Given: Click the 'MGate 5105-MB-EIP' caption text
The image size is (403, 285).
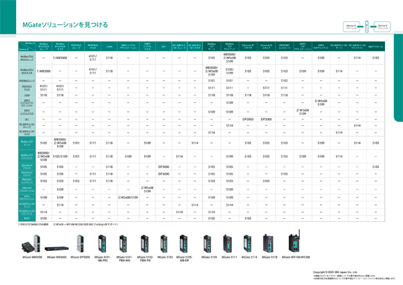Looking at the screenshot, I should [x=184, y=258].
